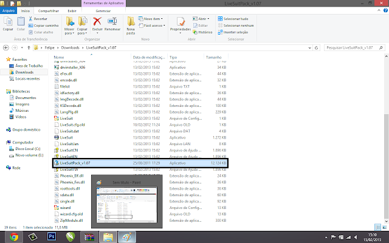
Task: Click Downloads in the address breadcrumb
Action: (x=71, y=47)
